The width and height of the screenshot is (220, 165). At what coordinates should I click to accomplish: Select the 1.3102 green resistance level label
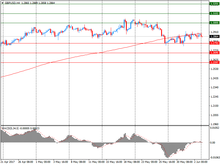(x=215, y=13)
